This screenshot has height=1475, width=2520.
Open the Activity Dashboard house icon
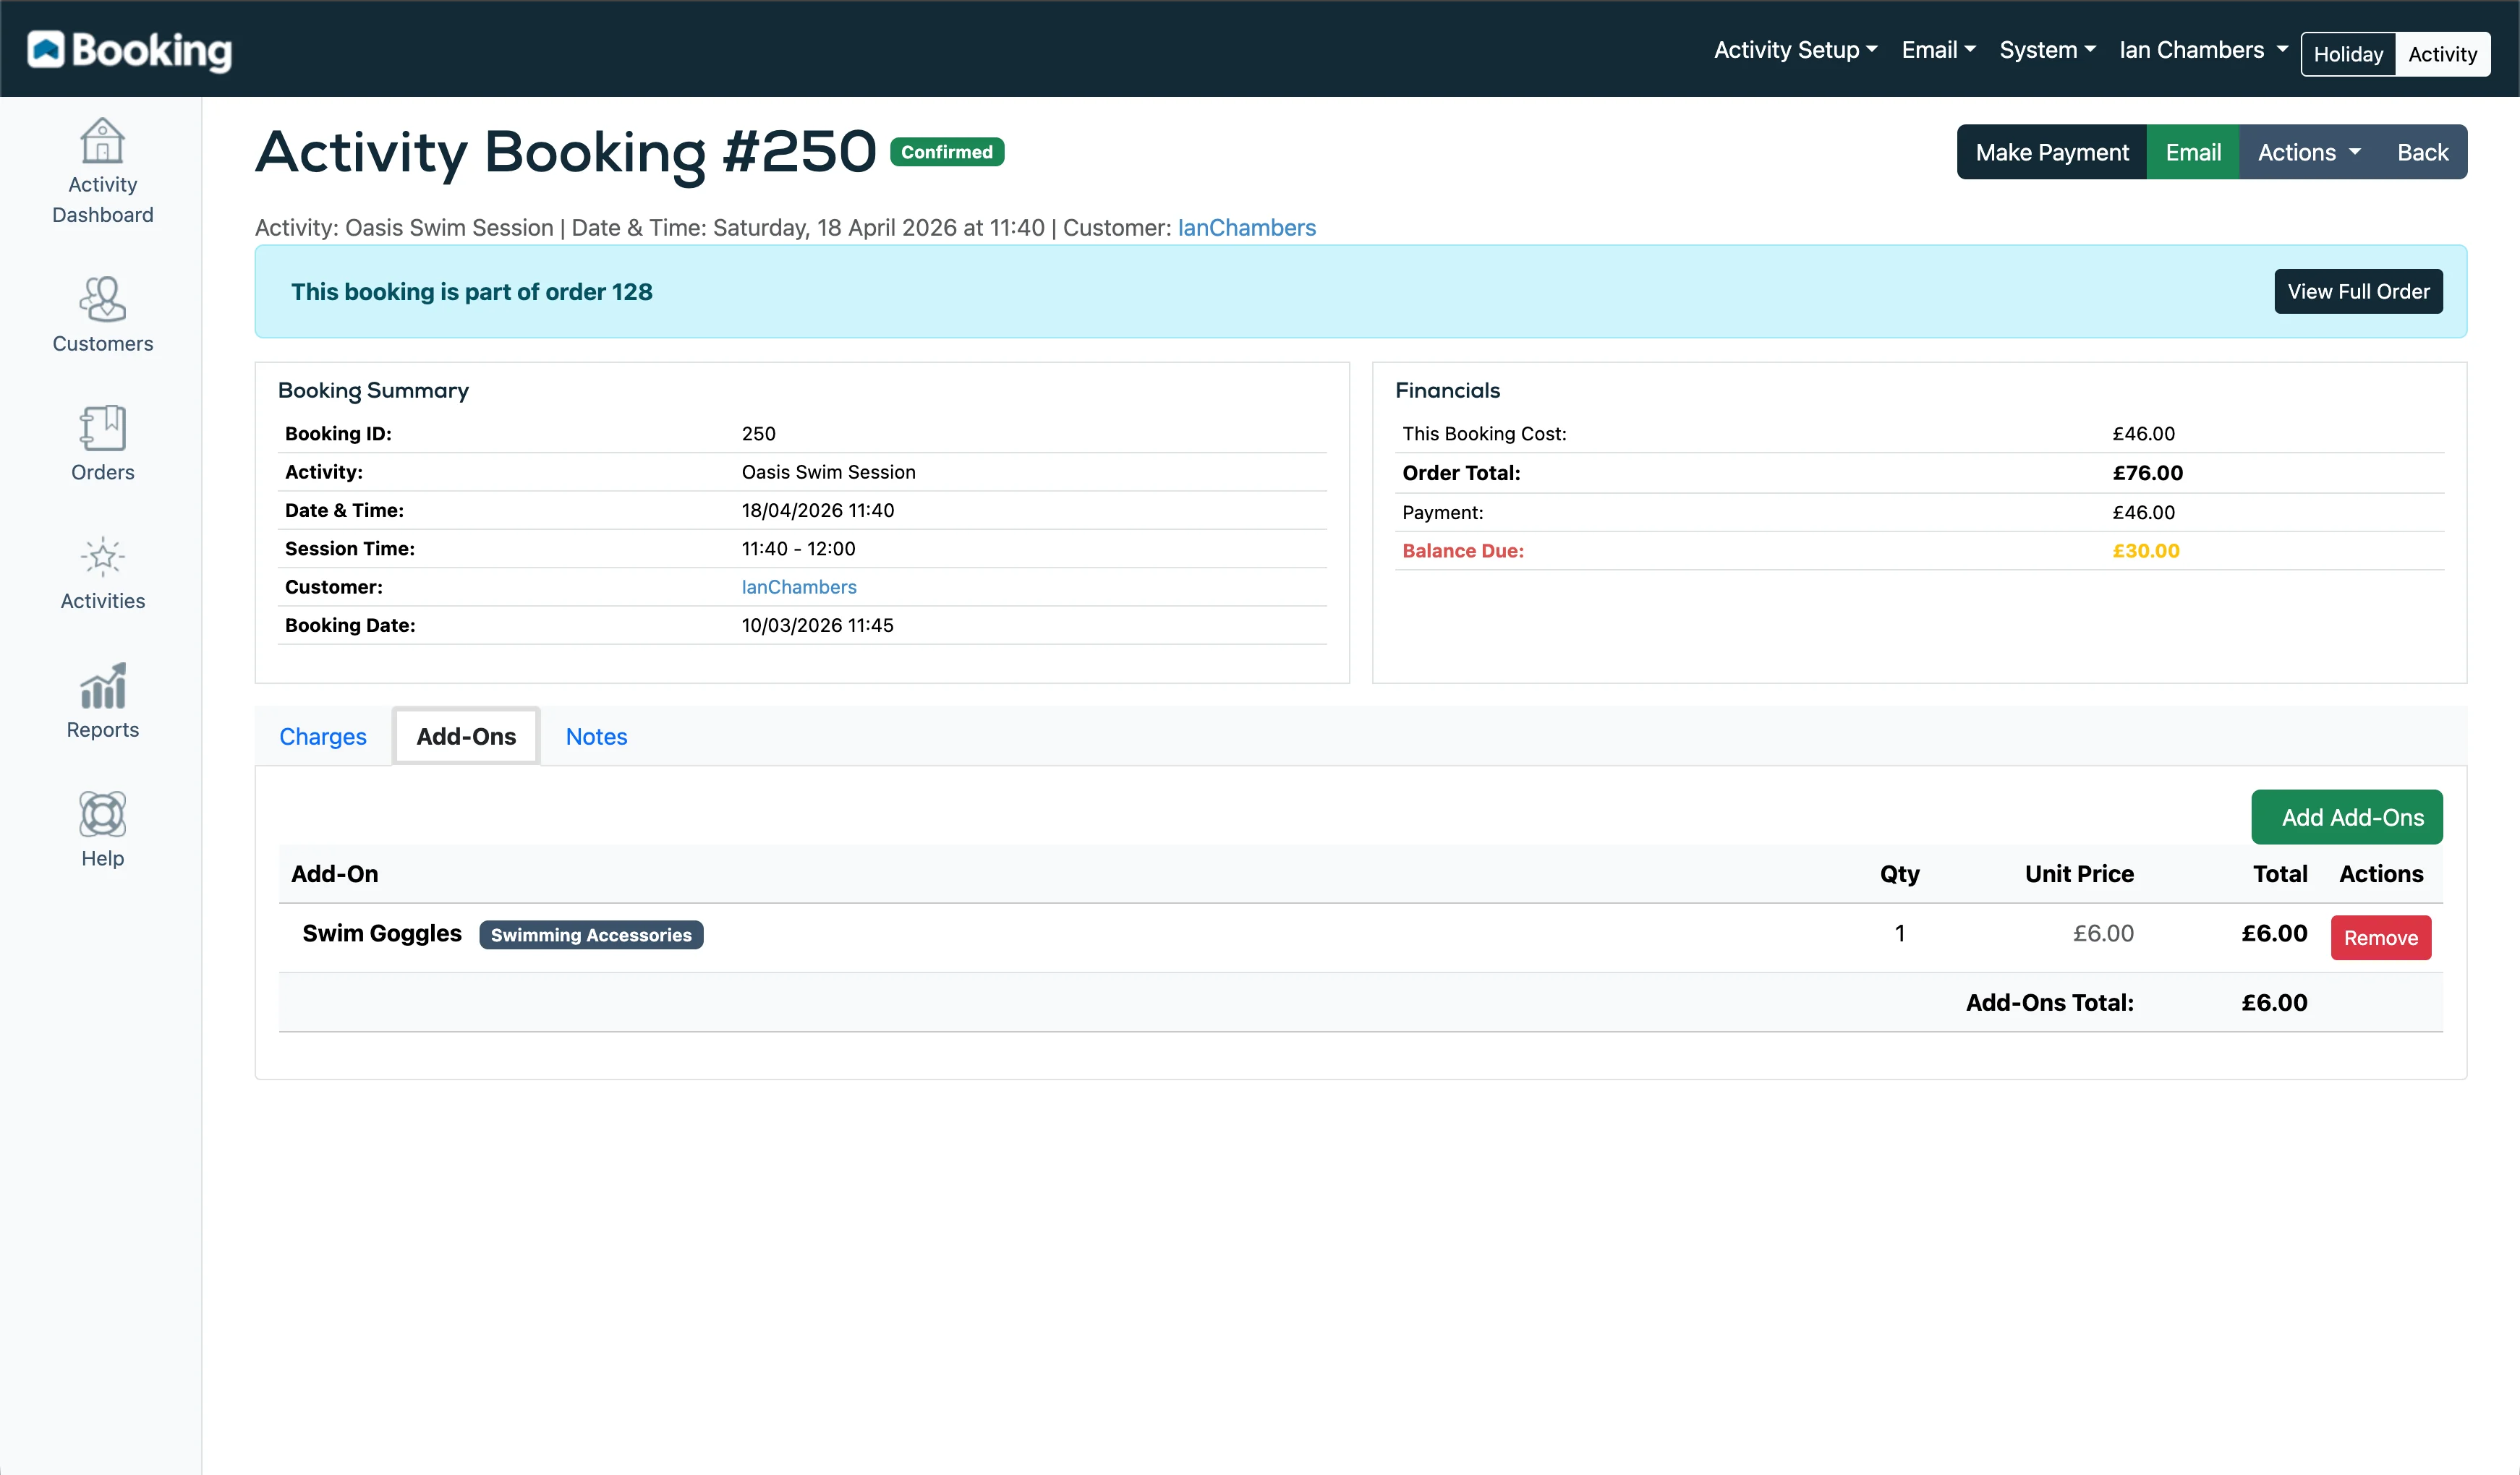coord(102,141)
